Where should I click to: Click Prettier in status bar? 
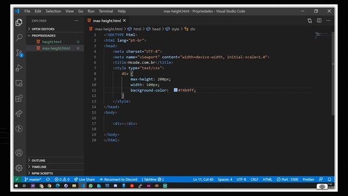(x=308, y=179)
